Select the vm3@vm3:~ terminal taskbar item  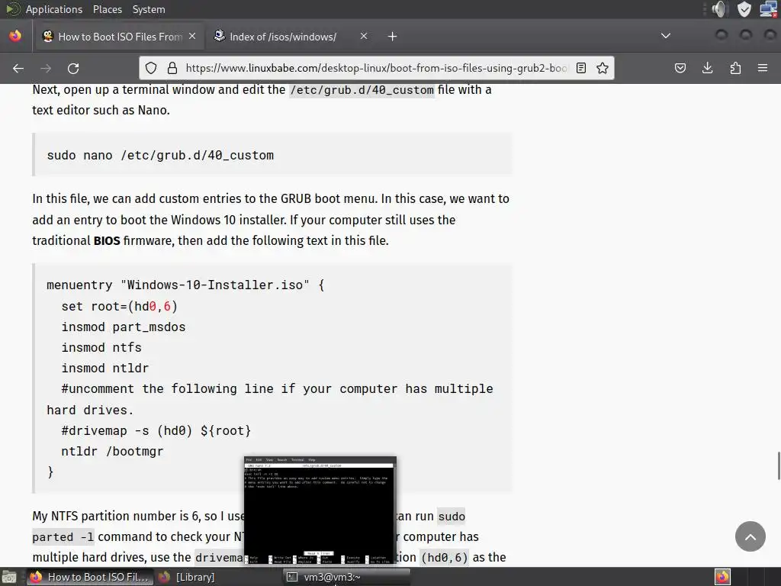coord(347,577)
